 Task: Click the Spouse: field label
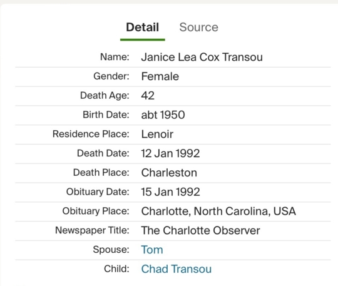point(111,250)
